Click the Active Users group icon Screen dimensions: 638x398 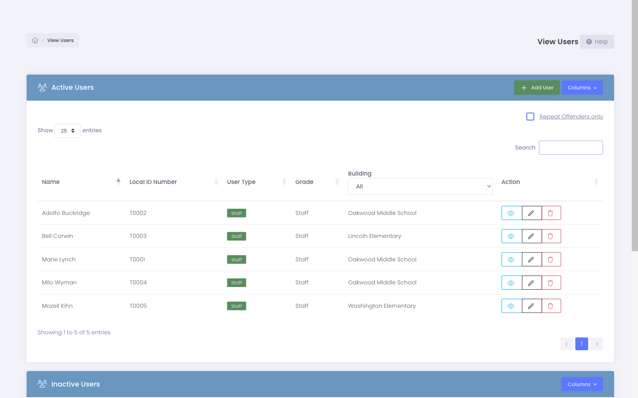coord(43,87)
